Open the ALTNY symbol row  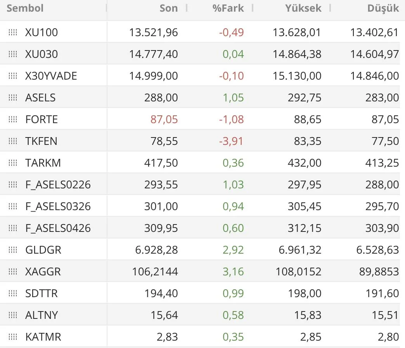[x=42, y=315]
